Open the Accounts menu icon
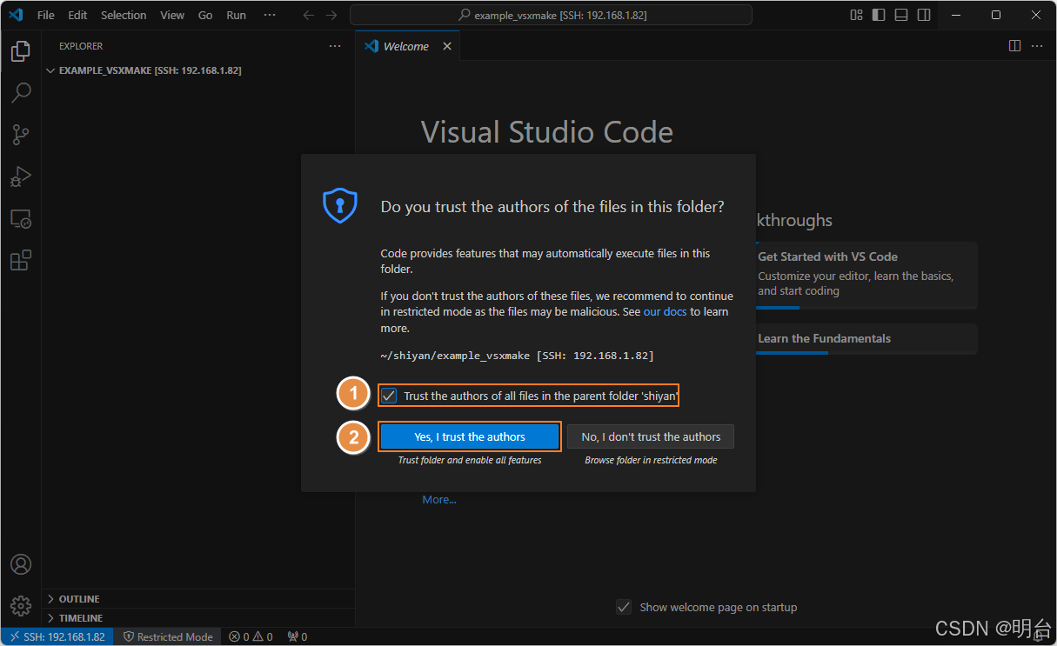 pos(21,564)
